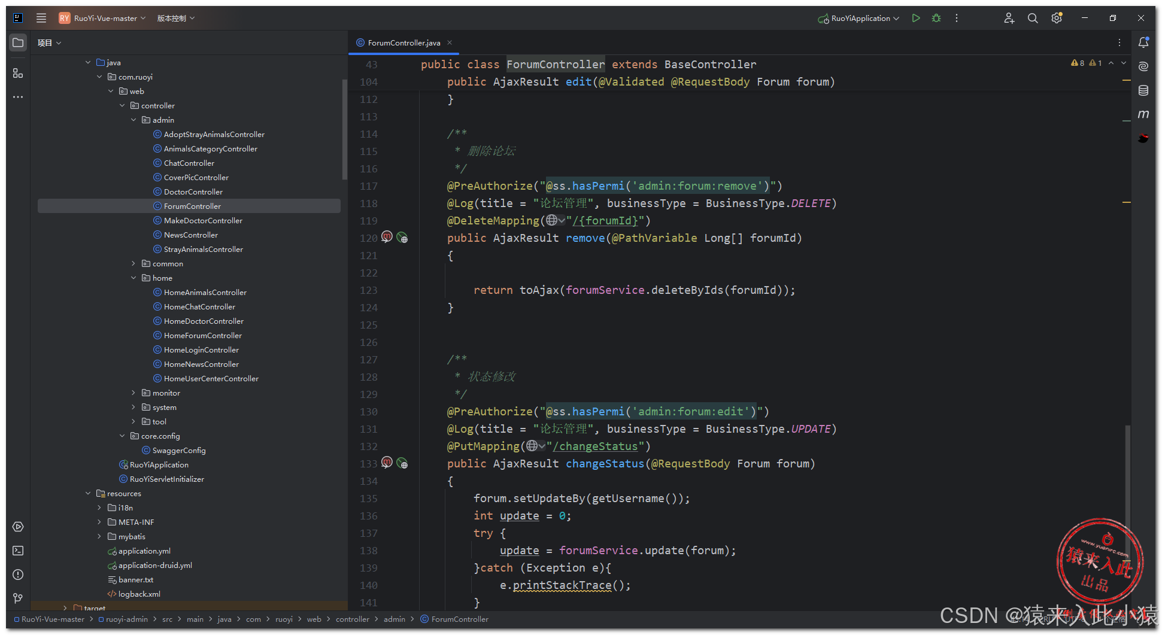This screenshot has height=635, width=1162.
Task: Open the Project tool window icon
Action: point(18,42)
